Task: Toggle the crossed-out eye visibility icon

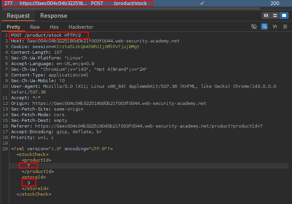Action: [254, 27]
